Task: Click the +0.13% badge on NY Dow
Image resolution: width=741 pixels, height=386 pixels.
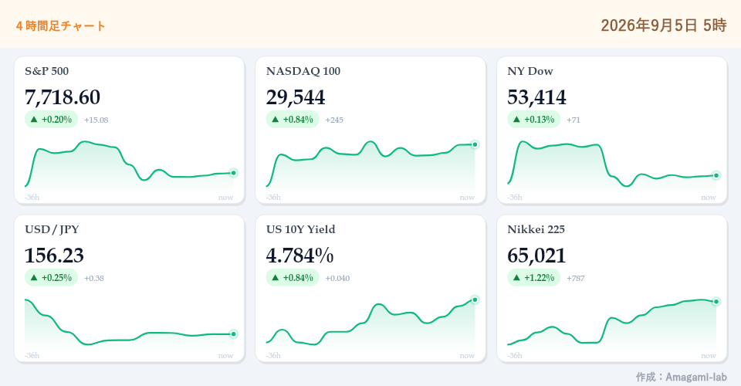Action: tap(534, 120)
